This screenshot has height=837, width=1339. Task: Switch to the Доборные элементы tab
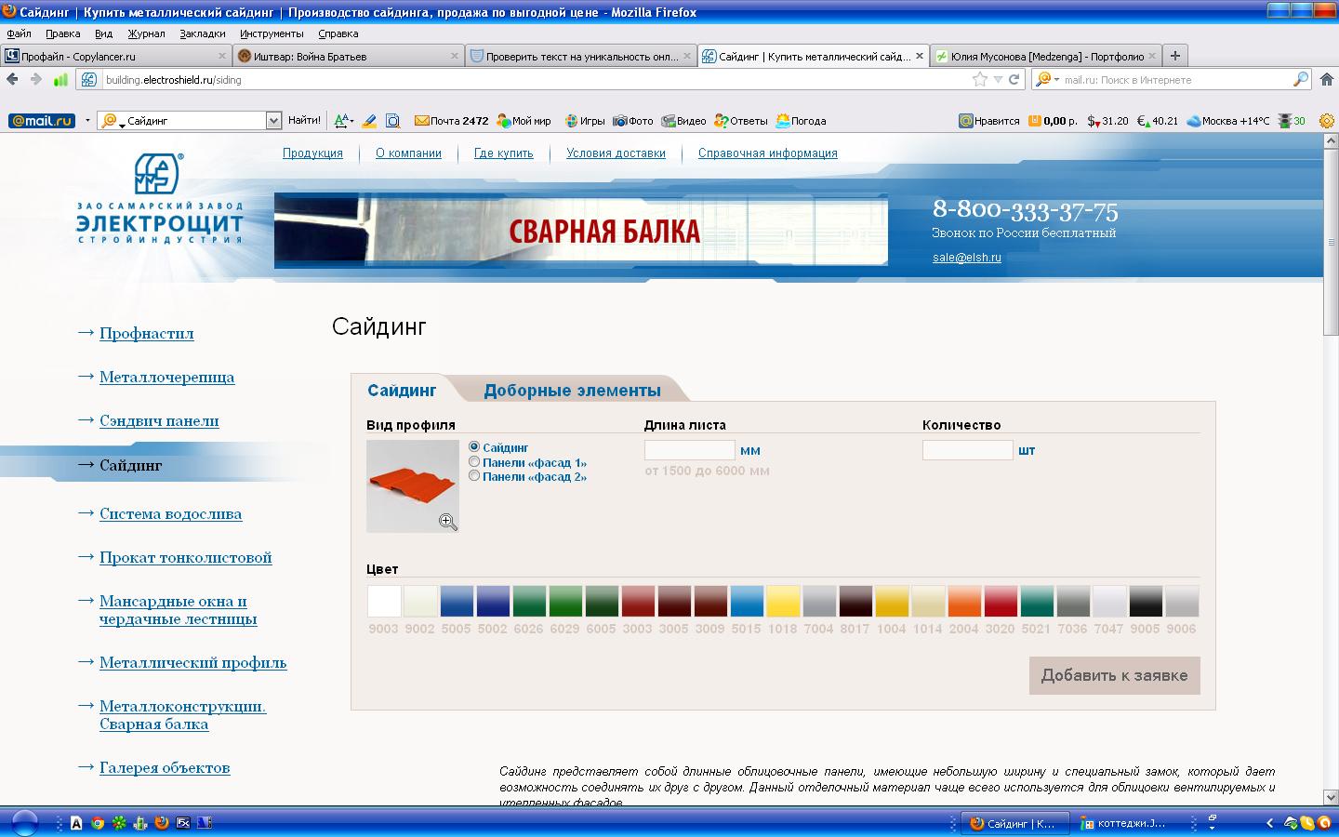572,391
